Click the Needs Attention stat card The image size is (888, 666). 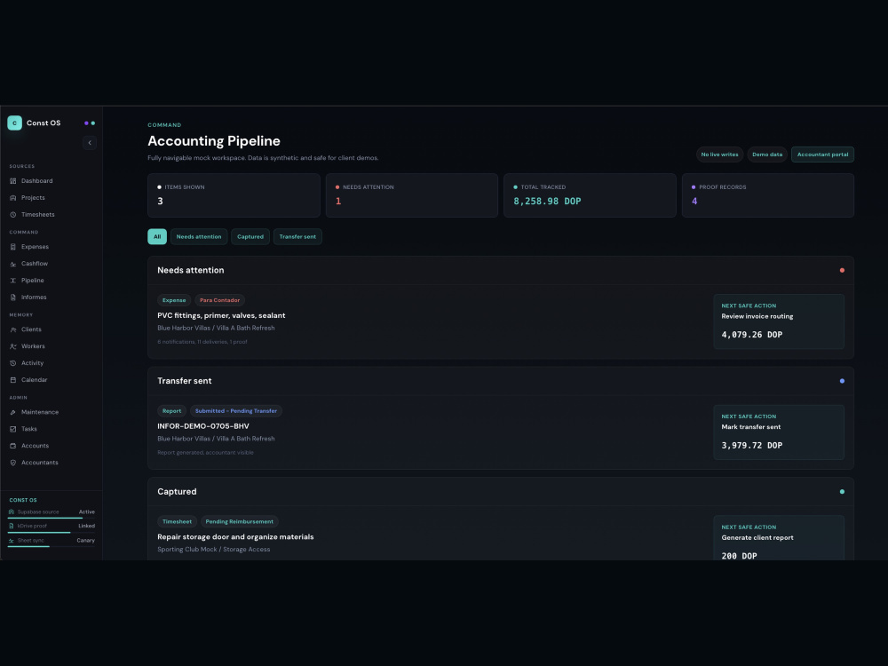click(412, 195)
